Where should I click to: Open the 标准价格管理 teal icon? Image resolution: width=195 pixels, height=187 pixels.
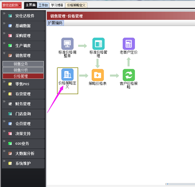[98, 44]
